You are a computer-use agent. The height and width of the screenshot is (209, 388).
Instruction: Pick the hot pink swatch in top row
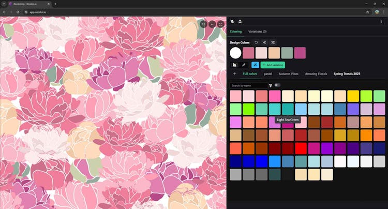tap(275, 96)
